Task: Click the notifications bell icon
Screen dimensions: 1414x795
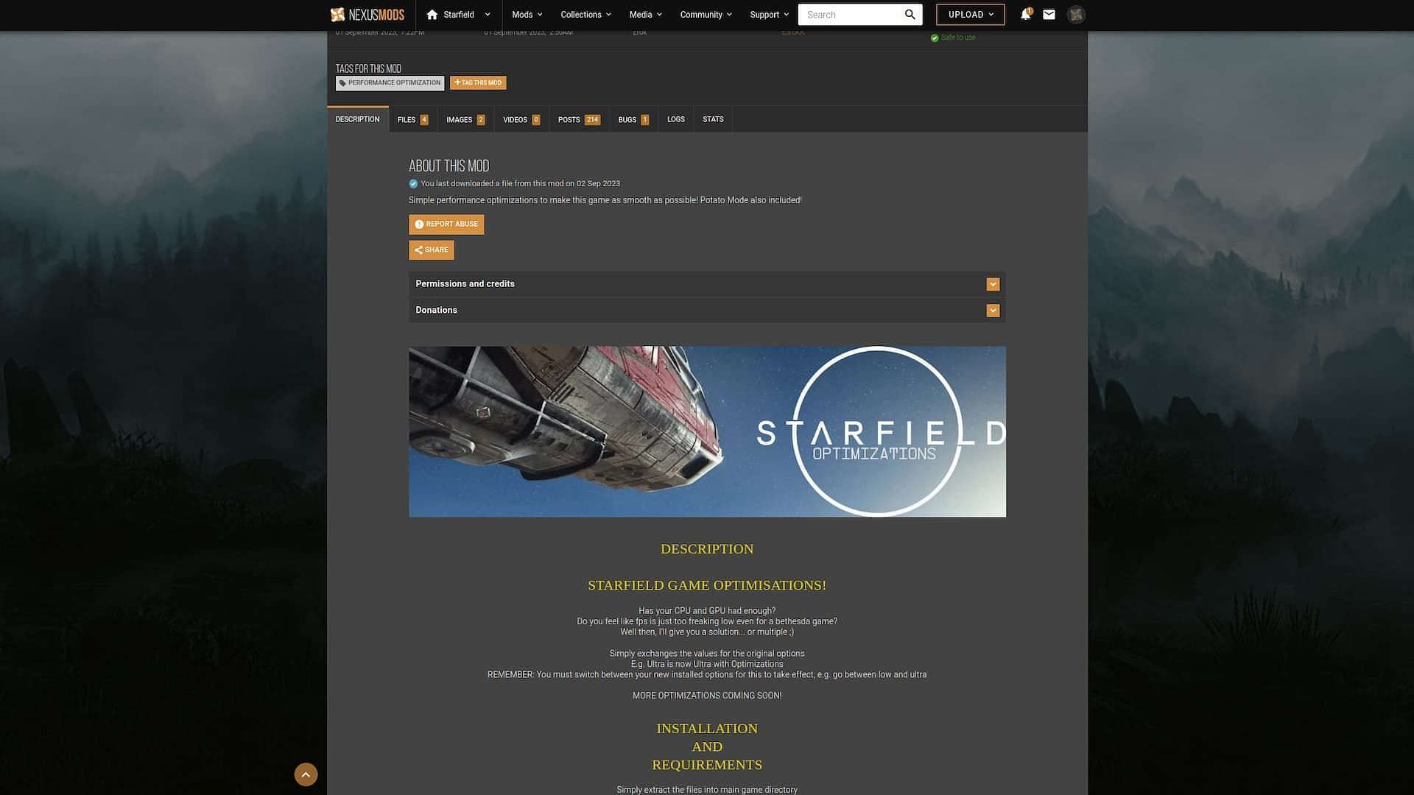Action: click(1026, 15)
